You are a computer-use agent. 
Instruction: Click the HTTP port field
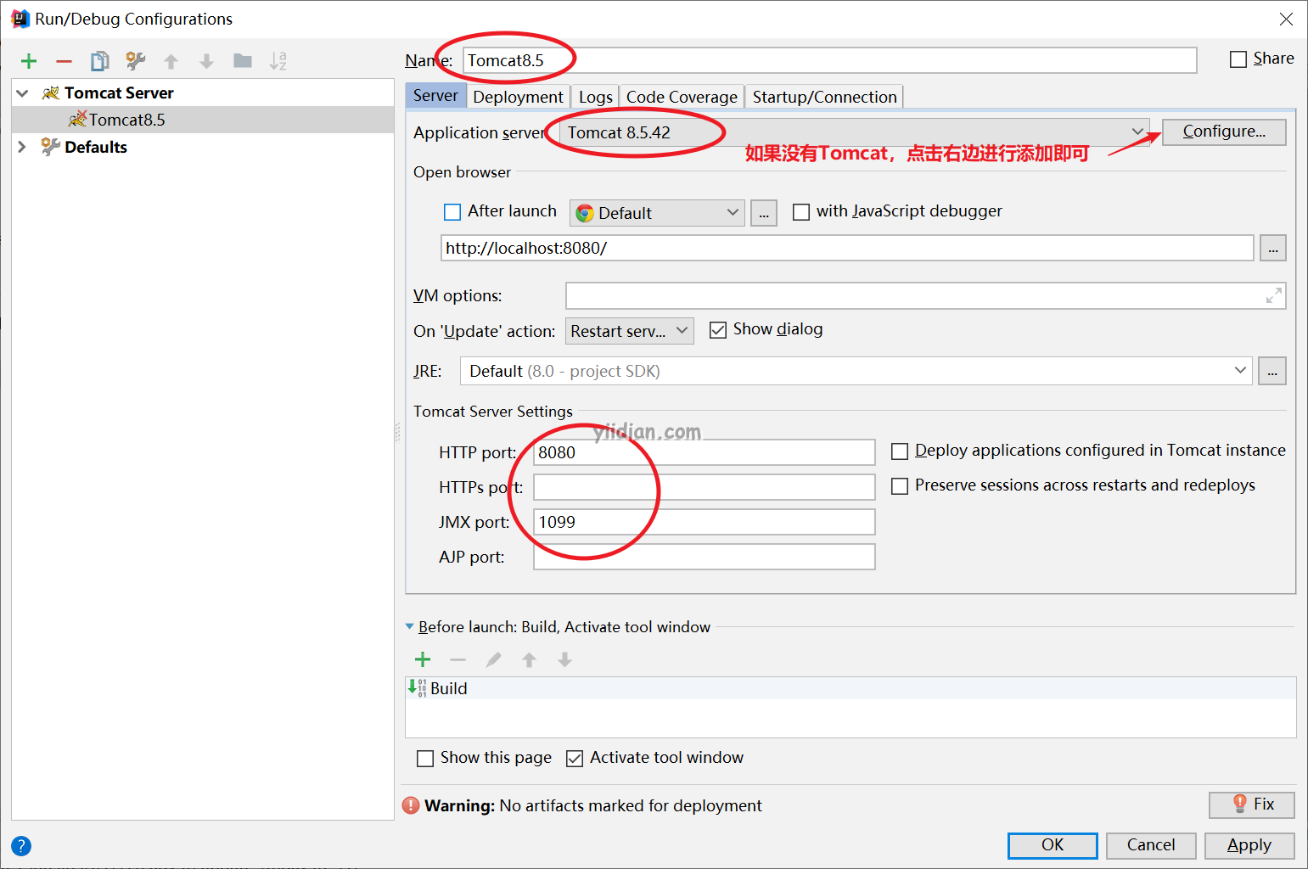[x=705, y=452]
